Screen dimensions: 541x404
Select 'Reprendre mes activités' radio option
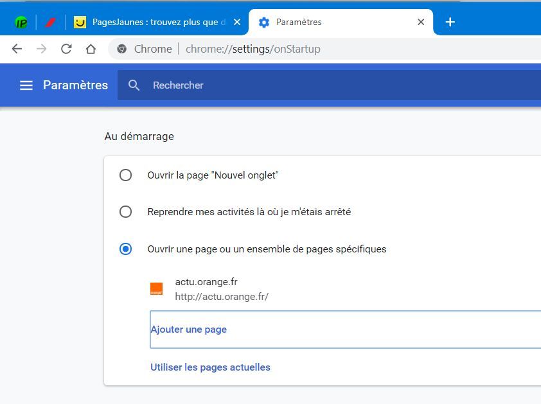pos(126,211)
